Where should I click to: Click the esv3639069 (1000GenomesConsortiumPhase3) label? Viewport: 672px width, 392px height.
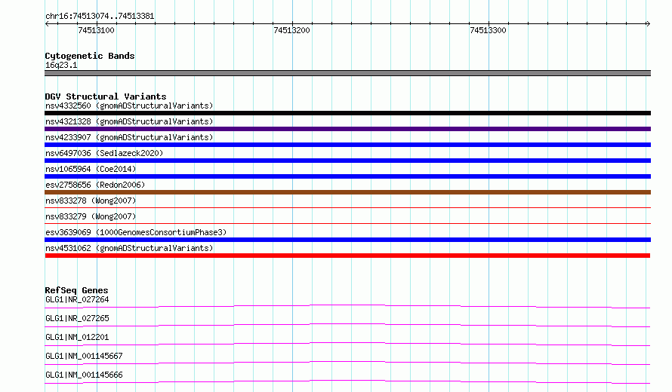coord(136,232)
